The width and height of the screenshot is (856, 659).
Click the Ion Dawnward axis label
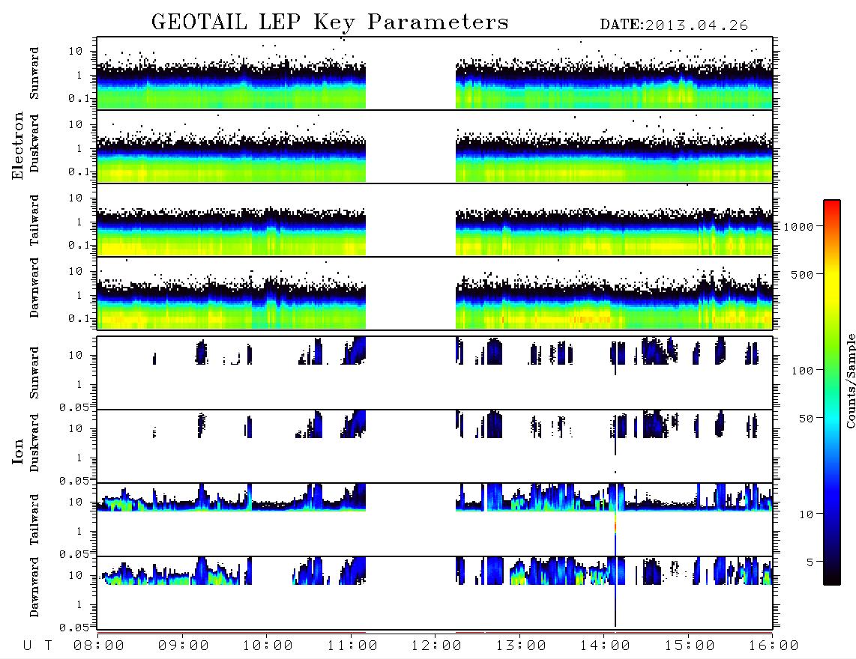pos(34,587)
